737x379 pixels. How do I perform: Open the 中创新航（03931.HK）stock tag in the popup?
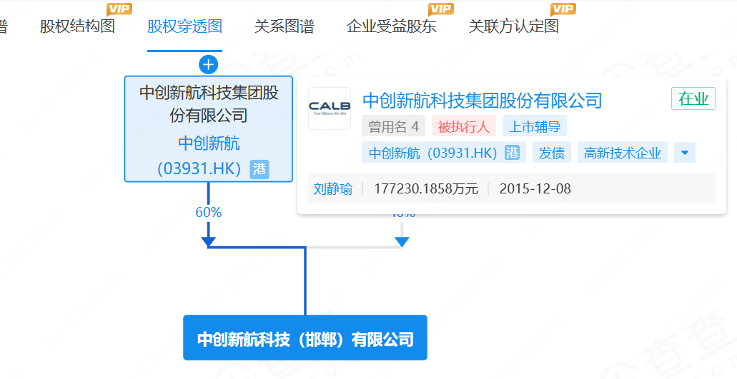tap(444, 153)
